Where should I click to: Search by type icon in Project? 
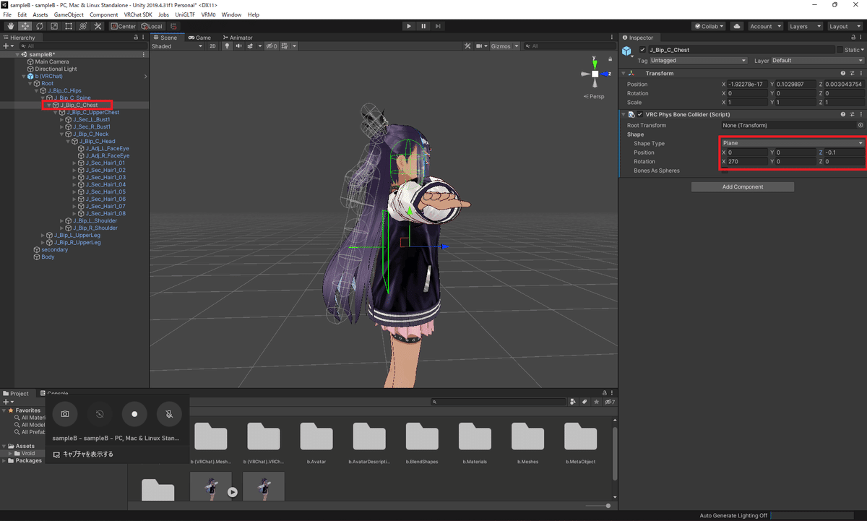[x=573, y=402]
